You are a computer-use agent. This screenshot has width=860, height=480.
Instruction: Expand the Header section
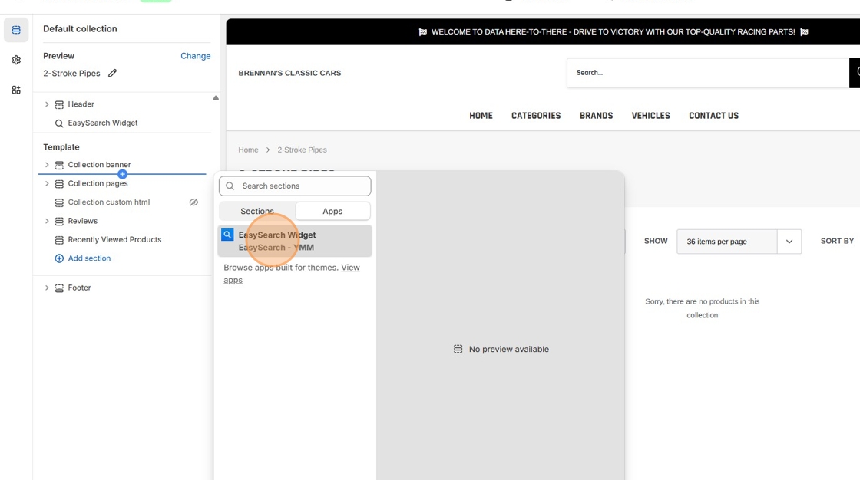(47, 104)
